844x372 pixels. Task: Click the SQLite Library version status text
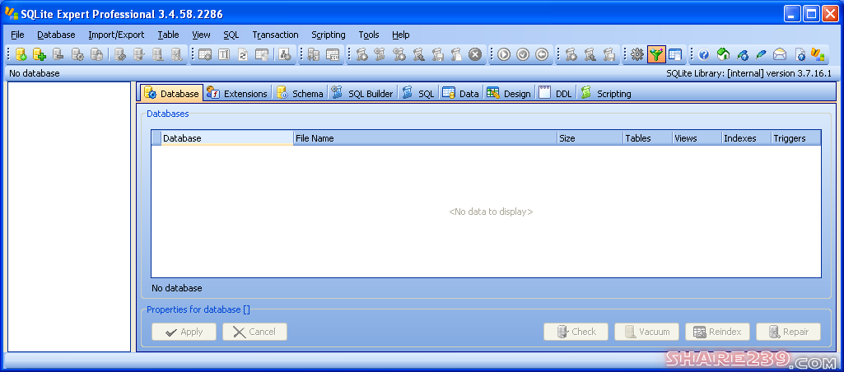(749, 73)
